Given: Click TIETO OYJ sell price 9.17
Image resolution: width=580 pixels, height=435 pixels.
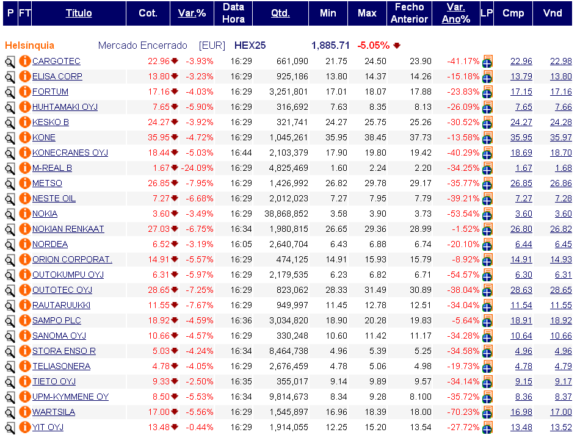Looking at the screenshot, I should [564, 381].
